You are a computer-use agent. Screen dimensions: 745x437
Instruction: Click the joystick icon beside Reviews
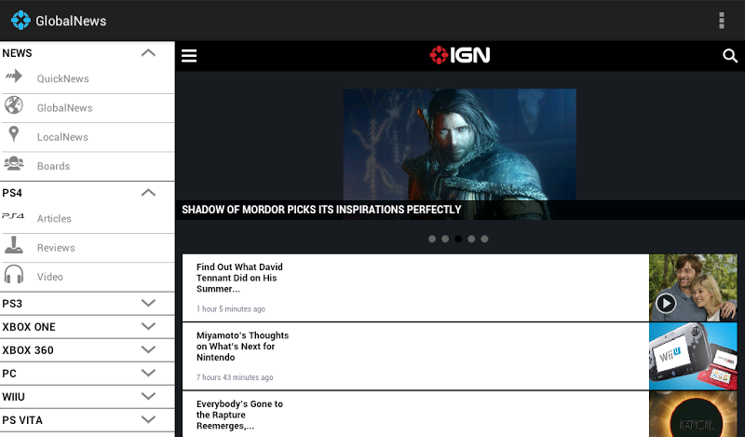pos(14,245)
